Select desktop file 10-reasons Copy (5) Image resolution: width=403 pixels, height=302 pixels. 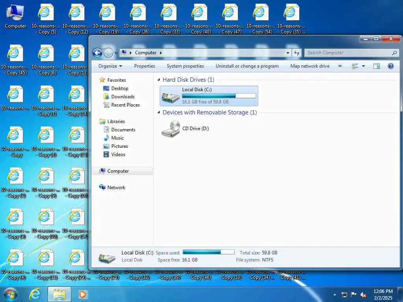(x=46, y=19)
